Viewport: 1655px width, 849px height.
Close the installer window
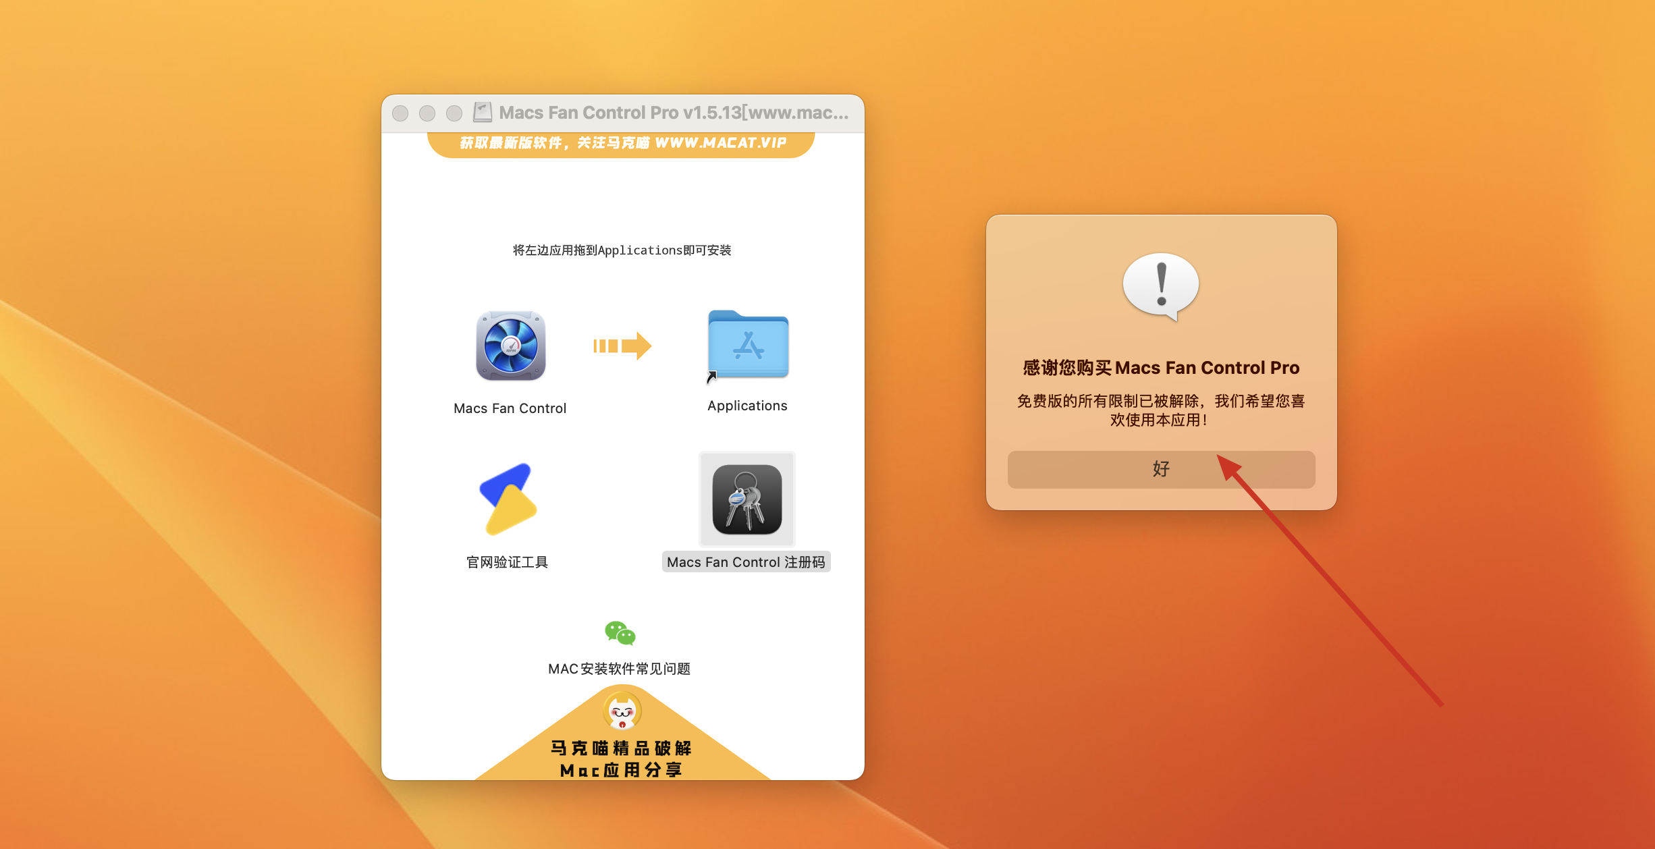point(400,113)
